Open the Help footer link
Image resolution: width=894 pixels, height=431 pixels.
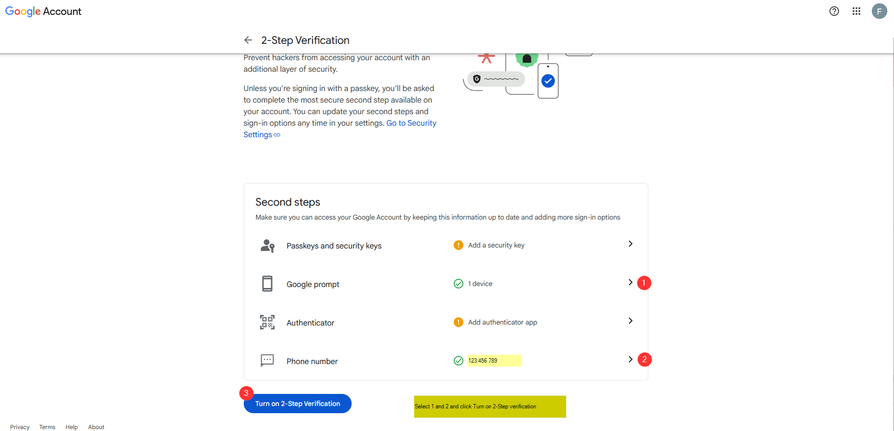pyautogui.click(x=72, y=427)
